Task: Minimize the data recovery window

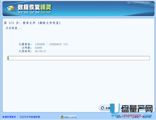Action: pyautogui.click(x=135, y=3)
